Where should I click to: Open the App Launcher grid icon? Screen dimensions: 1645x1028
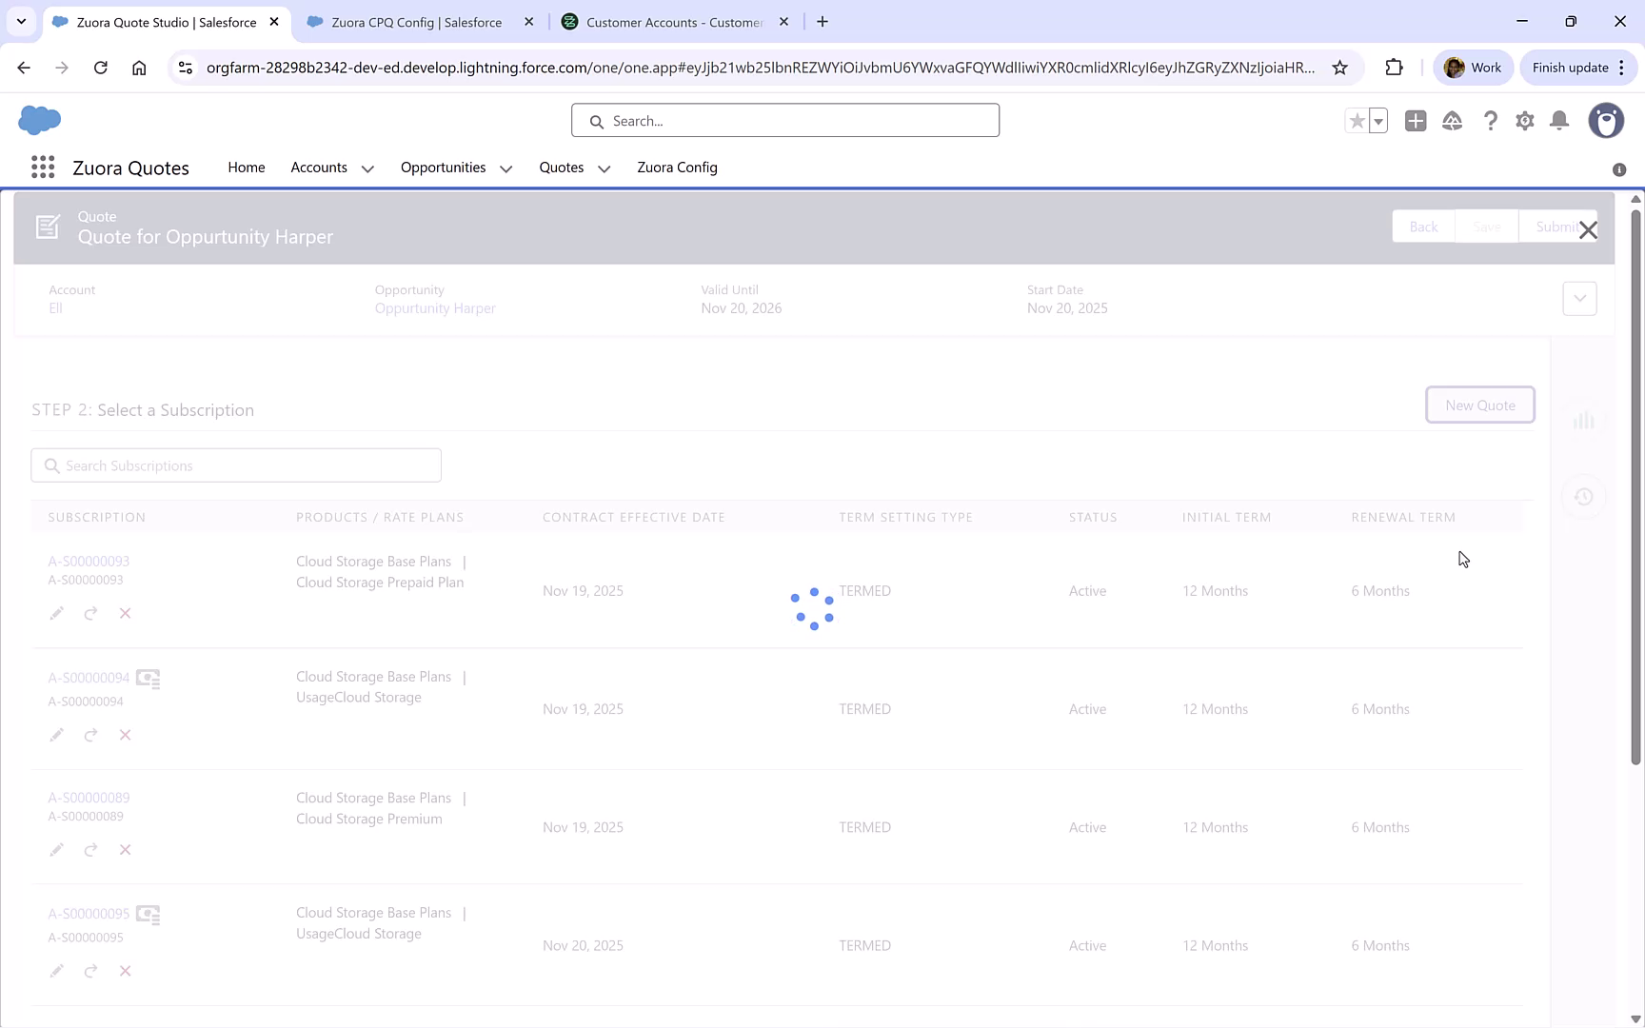coord(42,167)
